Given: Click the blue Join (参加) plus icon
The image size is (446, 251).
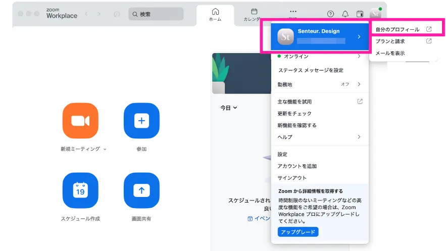Looking at the screenshot, I should coord(141,121).
